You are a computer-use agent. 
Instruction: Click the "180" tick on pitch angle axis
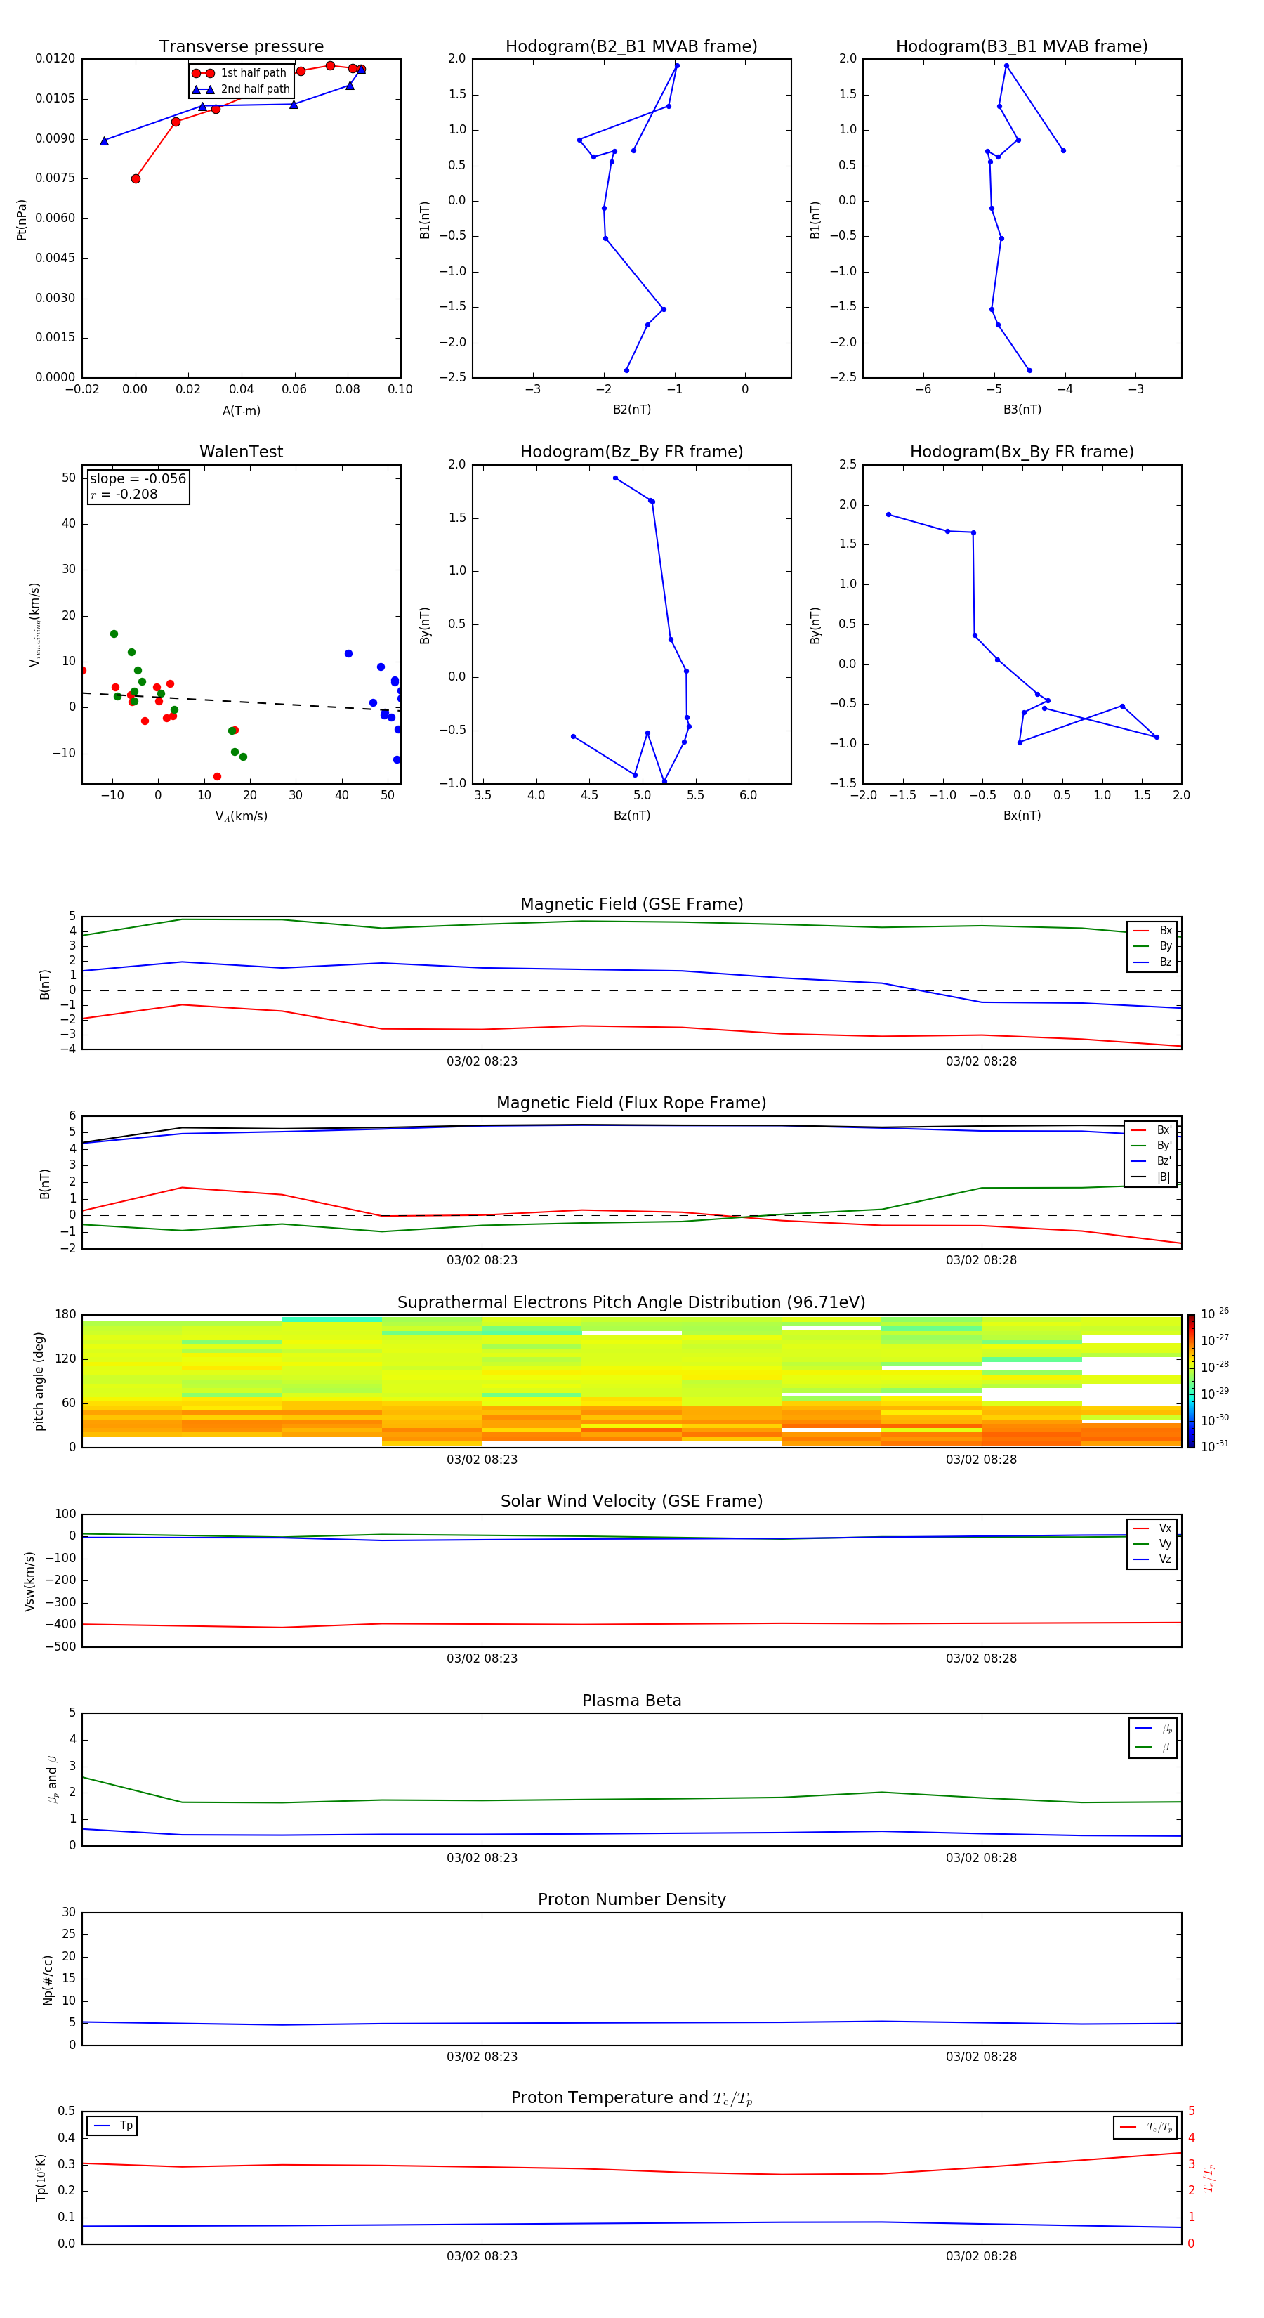pyautogui.click(x=66, y=1315)
